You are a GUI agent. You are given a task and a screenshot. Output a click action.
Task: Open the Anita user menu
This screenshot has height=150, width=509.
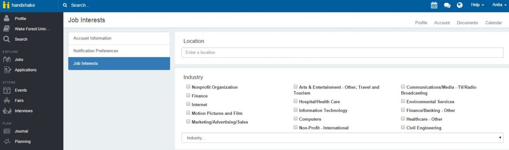(x=499, y=5)
